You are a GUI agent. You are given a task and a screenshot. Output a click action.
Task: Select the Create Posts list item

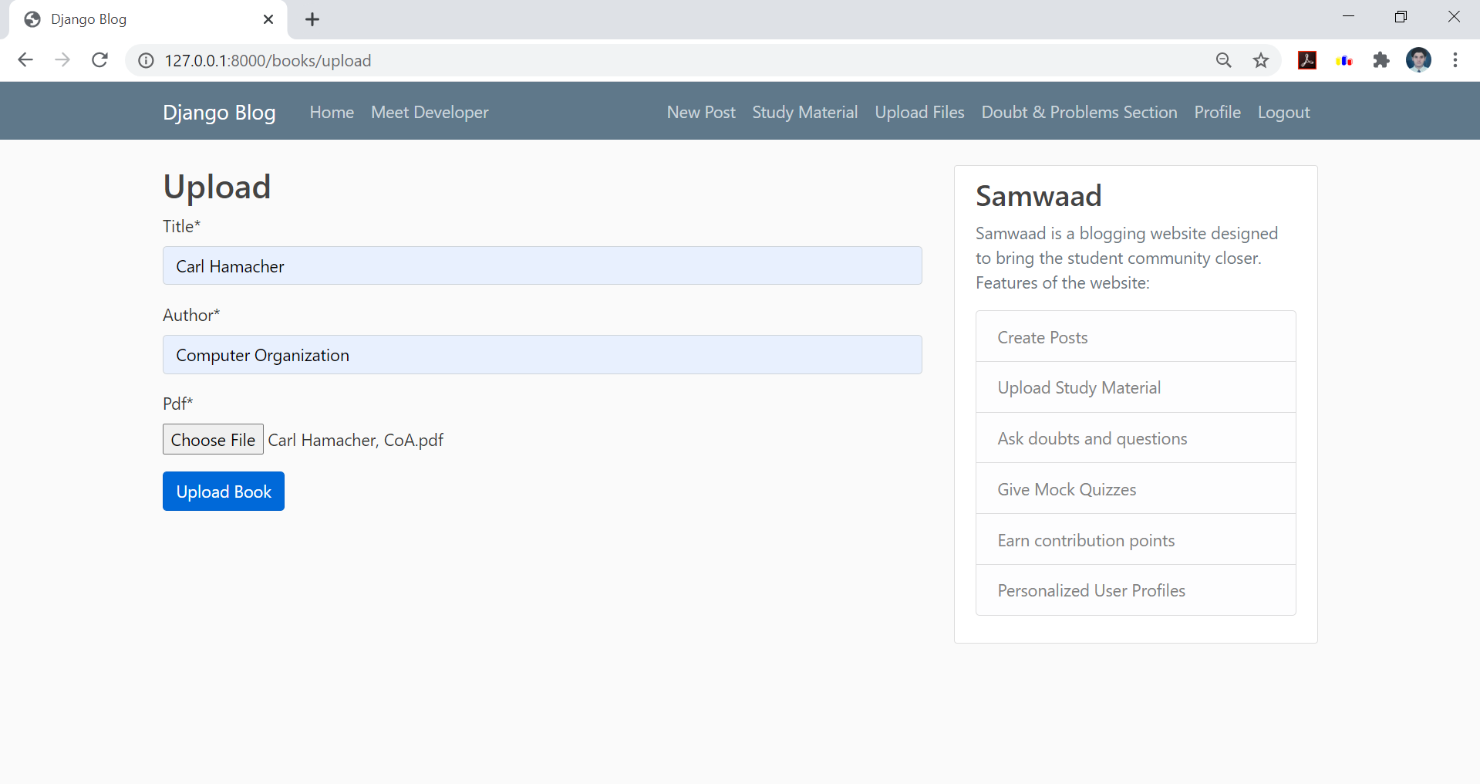(1136, 336)
